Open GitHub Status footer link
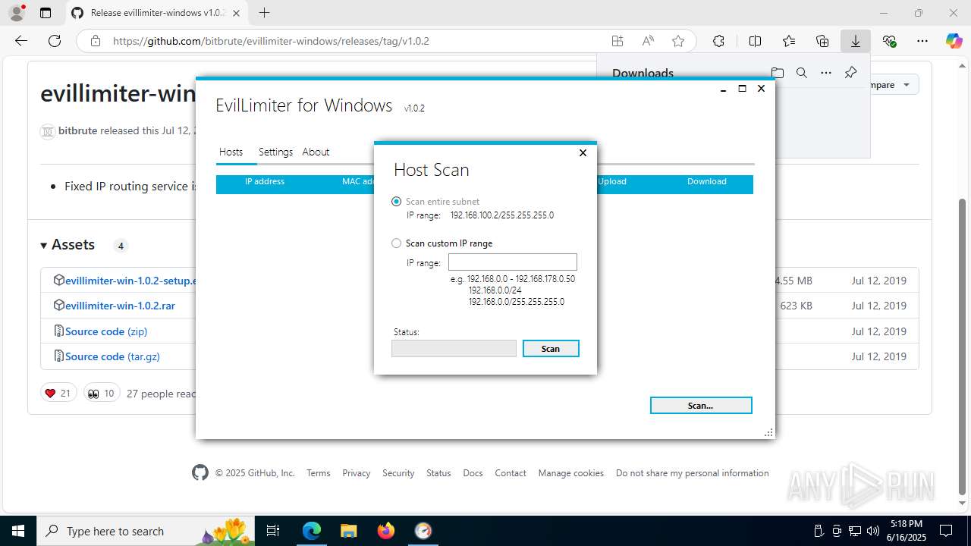Viewport: 971px width, 546px height. click(x=438, y=473)
